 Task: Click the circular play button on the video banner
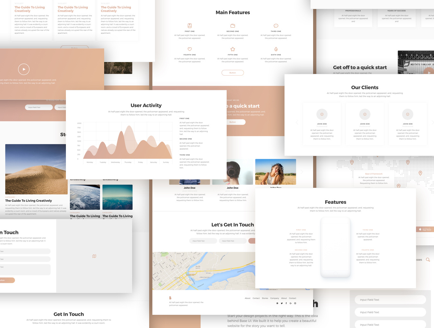tap(24, 69)
